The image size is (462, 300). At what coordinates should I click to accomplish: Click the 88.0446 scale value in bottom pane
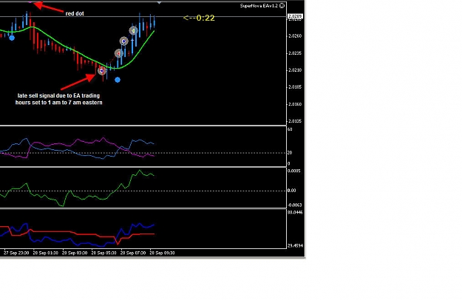pyautogui.click(x=295, y=212)
